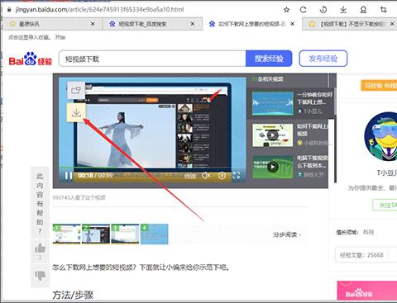Open the second related video thumbnail
The height and width of the screenshot is (303, 397).
(273, 135)
